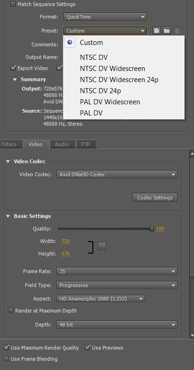Click the Import Preset folder icon
Screen dimensions: 194x370
[x=167, y=31]
